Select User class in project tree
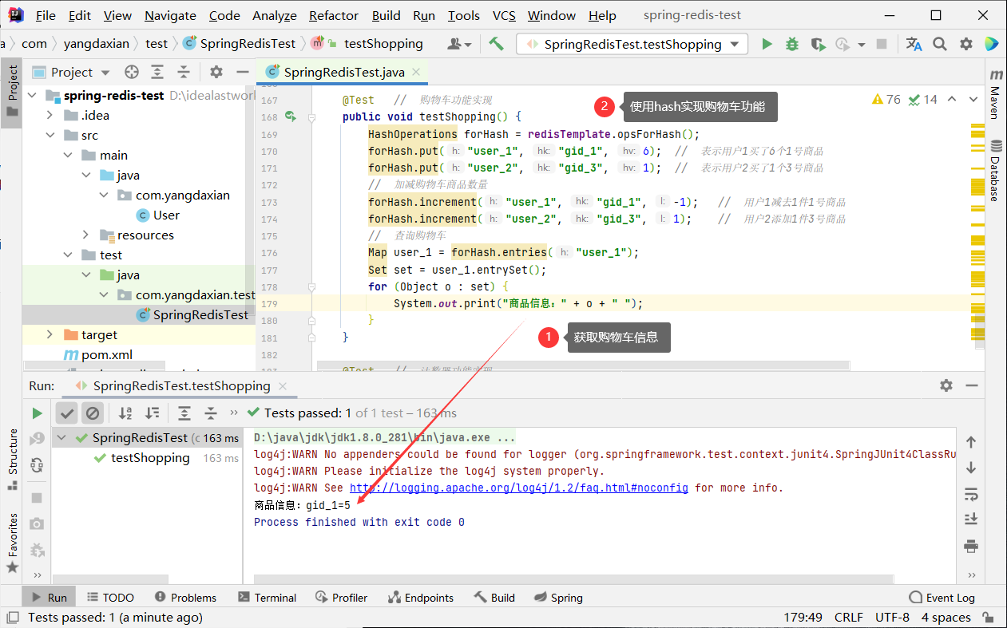The width and height of the screenshot is (1007, 628). point(157,215)
